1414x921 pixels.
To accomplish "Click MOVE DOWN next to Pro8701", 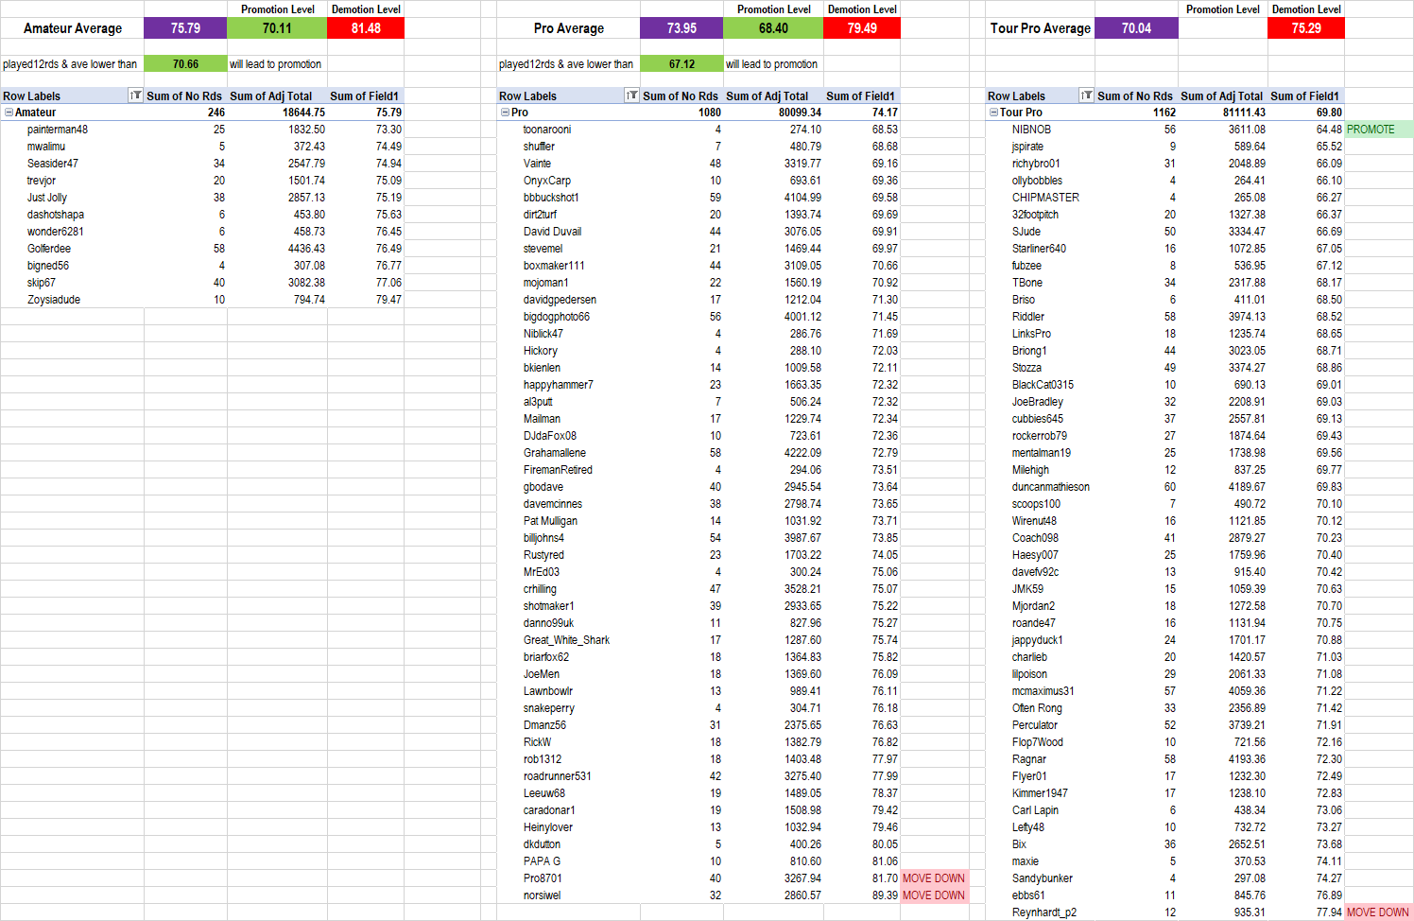I will tap(934, 878).
